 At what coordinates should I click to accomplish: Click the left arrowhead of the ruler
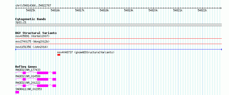click(x=16, y=8)
